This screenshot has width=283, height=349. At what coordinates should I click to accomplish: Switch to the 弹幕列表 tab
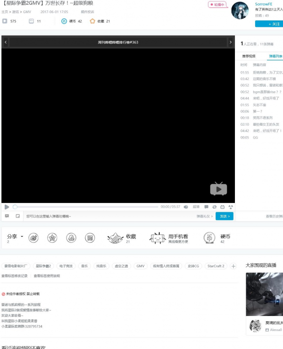tap(275, 56)
